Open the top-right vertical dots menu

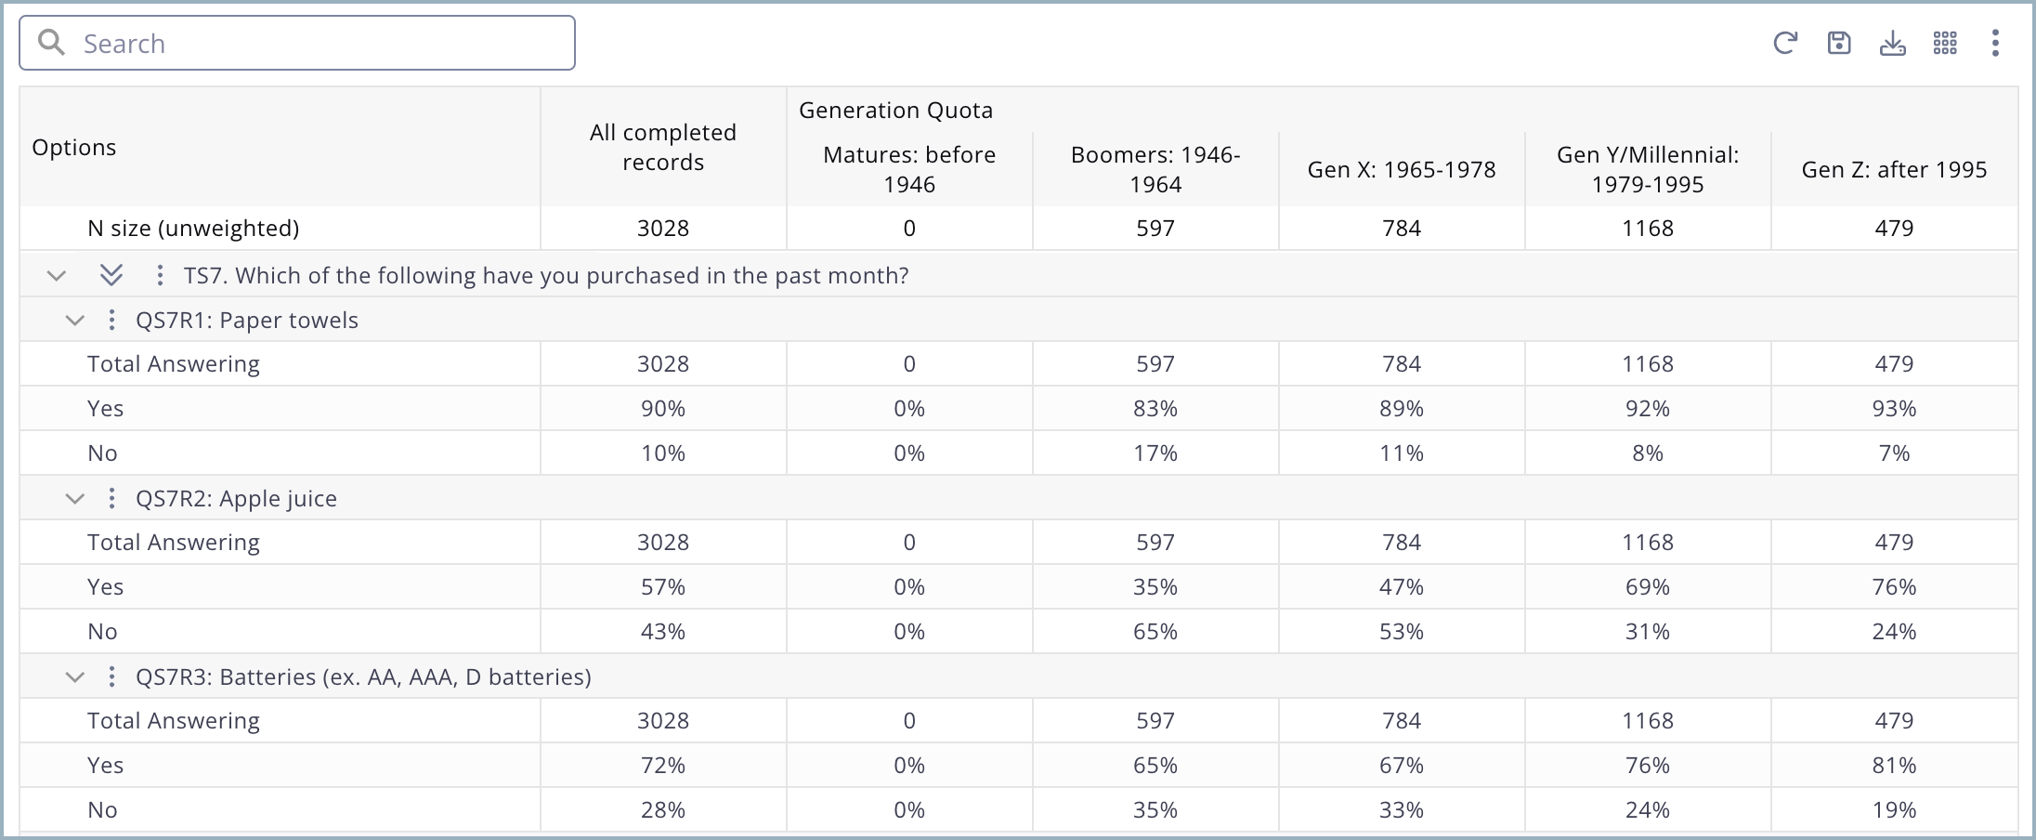(1995, 44)
